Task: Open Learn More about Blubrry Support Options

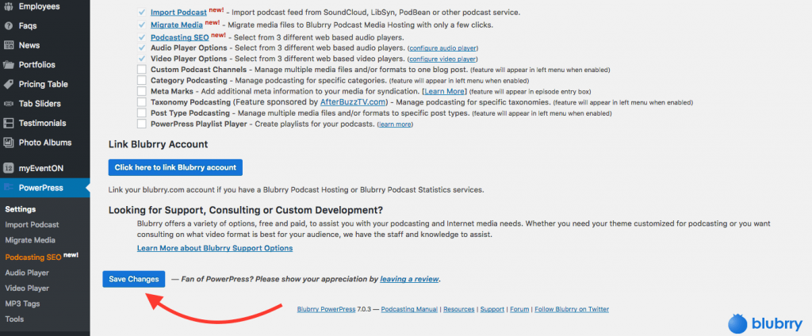Action: point(215,248)
